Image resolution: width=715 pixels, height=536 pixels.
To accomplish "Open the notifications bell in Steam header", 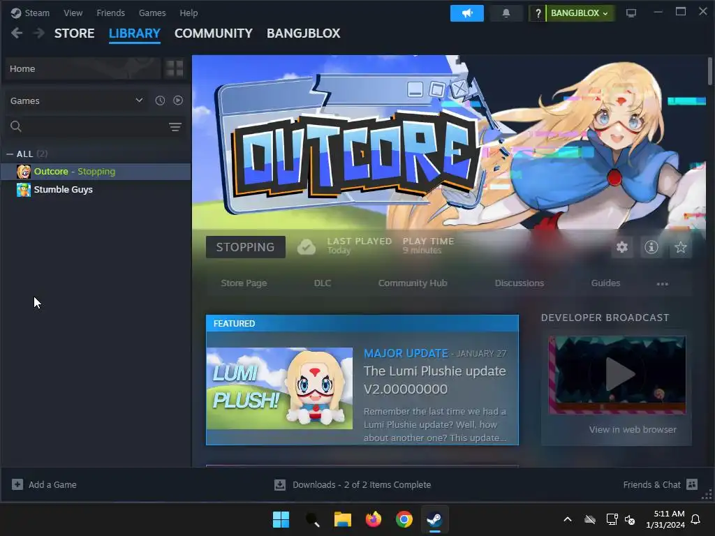I will click(x=506, y=13).
